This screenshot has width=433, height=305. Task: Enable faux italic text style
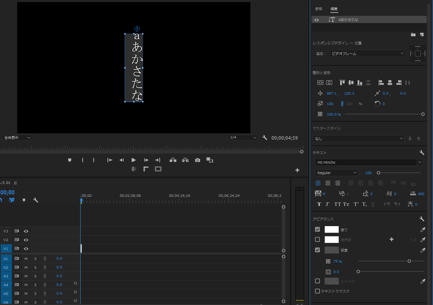coord(327,204)
